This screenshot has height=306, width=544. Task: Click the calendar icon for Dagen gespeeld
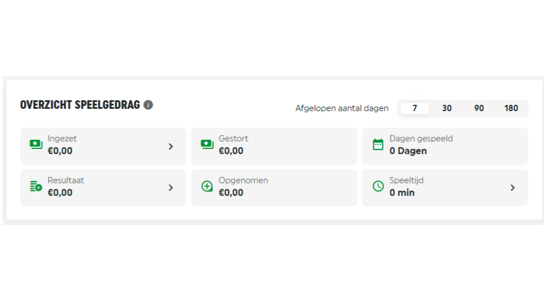pyautogui.click(x=378, y=144)
